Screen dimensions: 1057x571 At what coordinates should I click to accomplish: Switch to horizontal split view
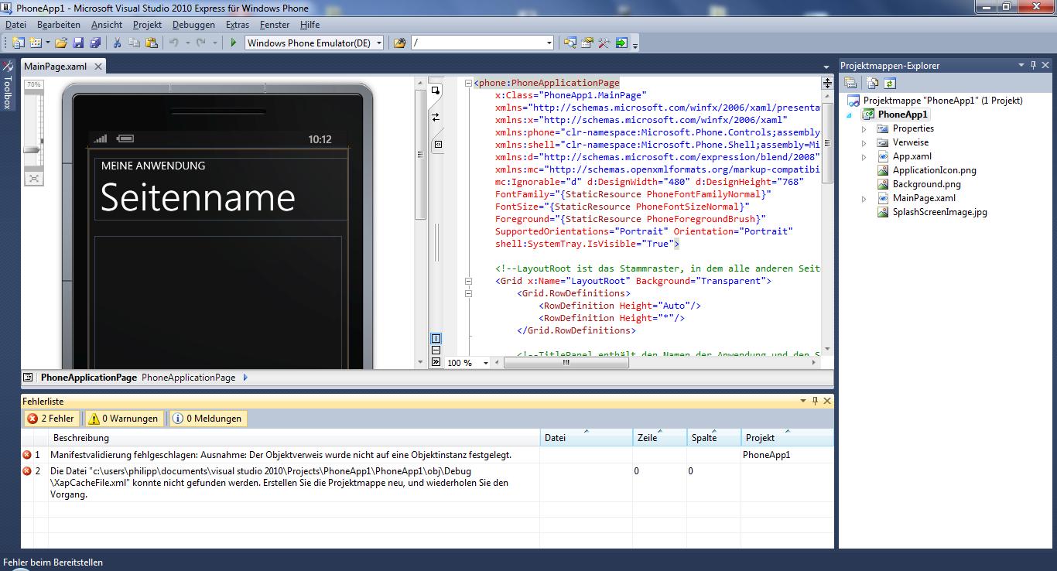click(x=436, y=350)
